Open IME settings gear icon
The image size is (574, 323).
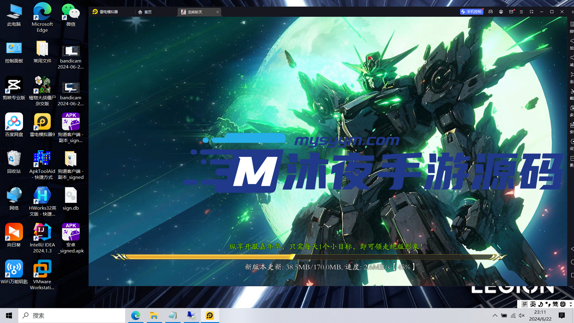click(563, 304)
